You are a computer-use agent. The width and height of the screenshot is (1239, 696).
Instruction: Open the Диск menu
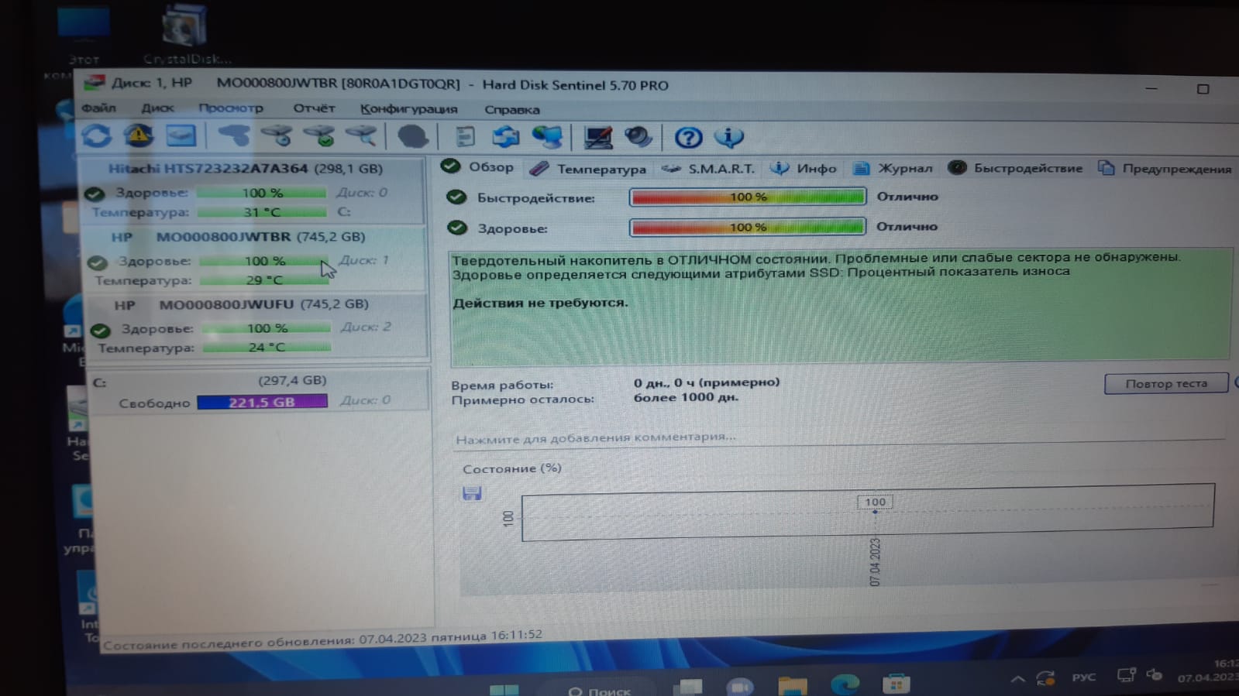click(157, 108)
